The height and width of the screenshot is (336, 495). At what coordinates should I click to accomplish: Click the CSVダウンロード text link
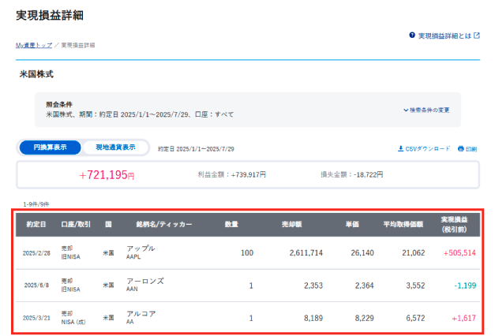coord(427,148)
